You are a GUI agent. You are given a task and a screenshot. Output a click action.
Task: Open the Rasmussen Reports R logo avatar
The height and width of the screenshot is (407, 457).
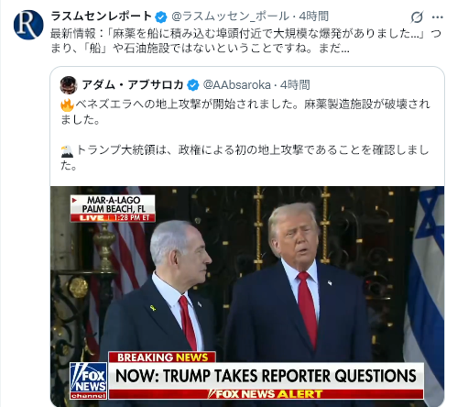28,25
